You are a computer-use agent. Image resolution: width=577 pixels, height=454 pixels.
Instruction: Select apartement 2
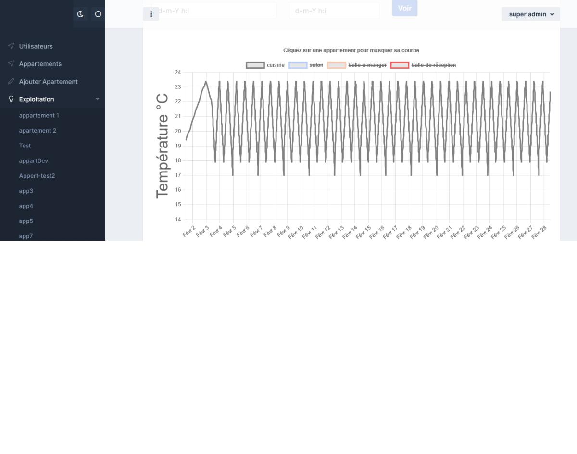pos(38,131)
